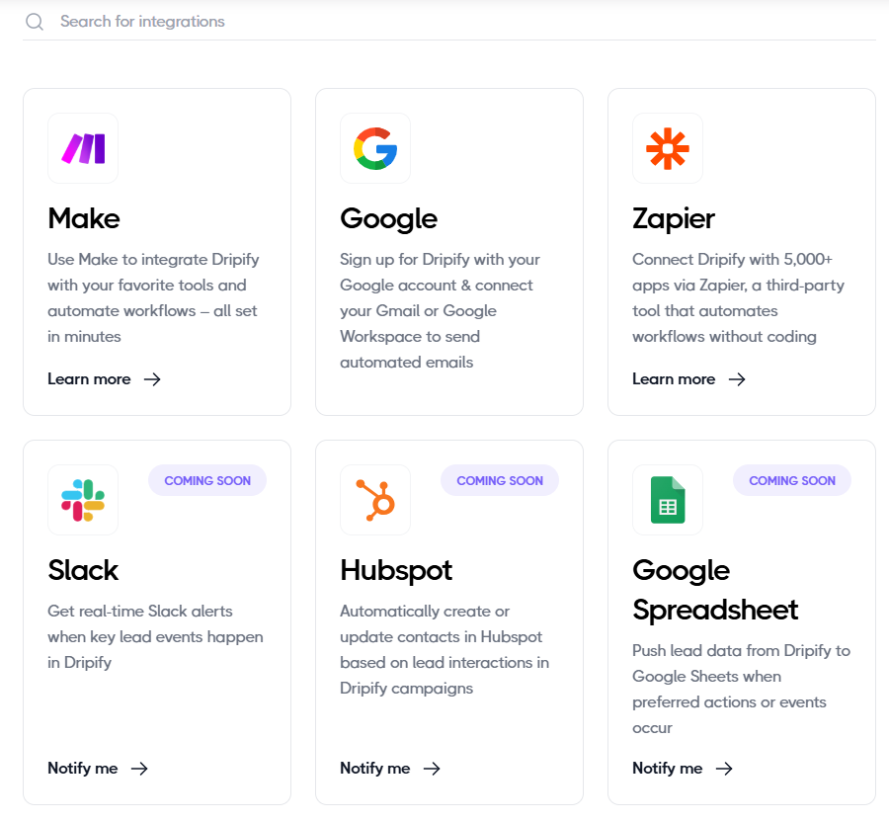Select the Google Spreadsheet card title

tap(715, 591)
